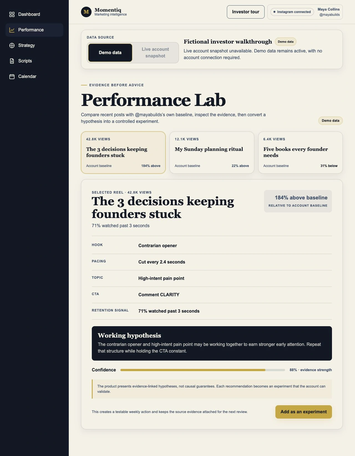Click the Momentiq M logo
The height and width of the screenshot is (456, 355).
click(86, 12)
